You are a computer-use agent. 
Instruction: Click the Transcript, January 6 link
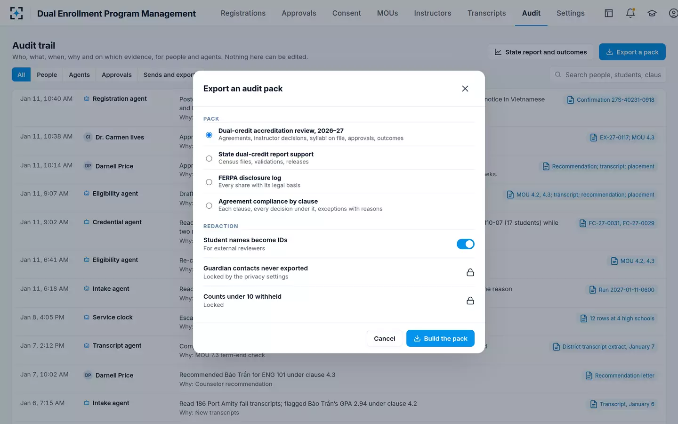point(622,404)
